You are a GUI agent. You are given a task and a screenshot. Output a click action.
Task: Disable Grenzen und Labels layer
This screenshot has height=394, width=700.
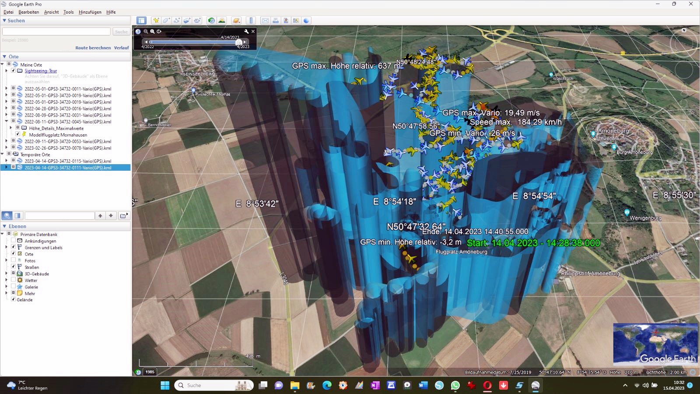pyautogui.click(x=13, y=247)
